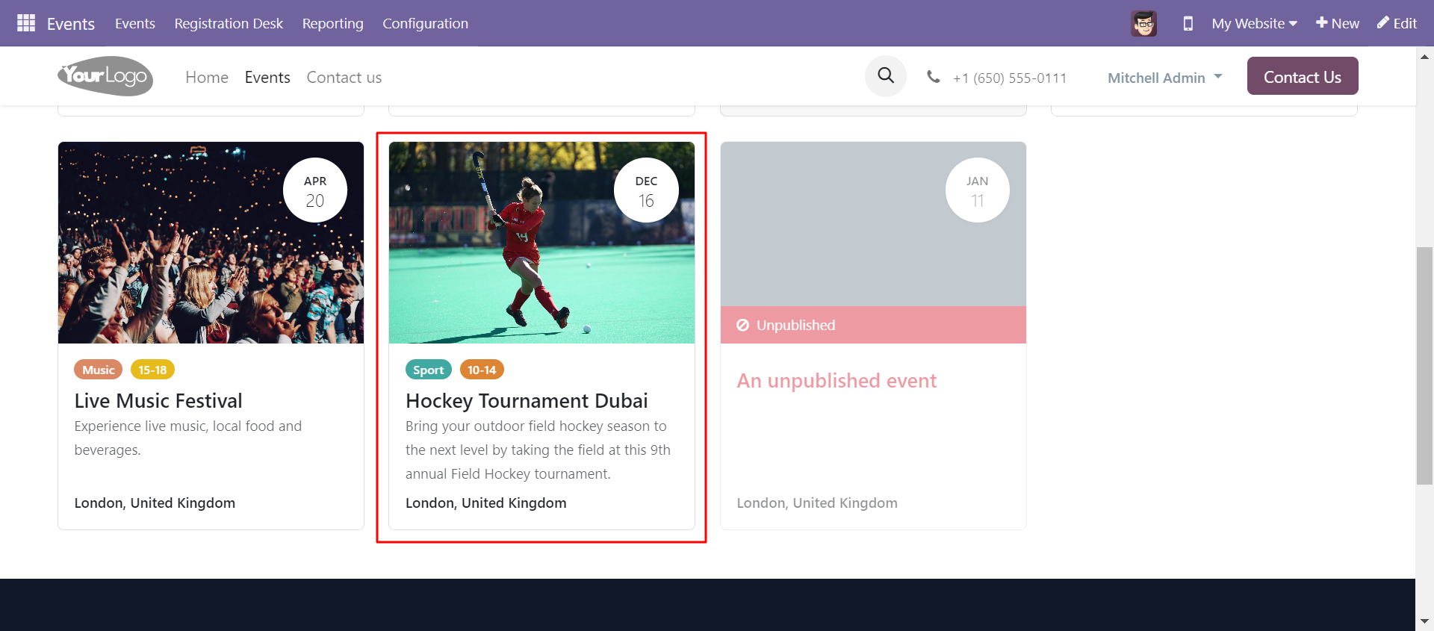Click the Unpublished status banner
This screenshot has height=631, width=1434.
pyautogui.click(x=873, y=325)
